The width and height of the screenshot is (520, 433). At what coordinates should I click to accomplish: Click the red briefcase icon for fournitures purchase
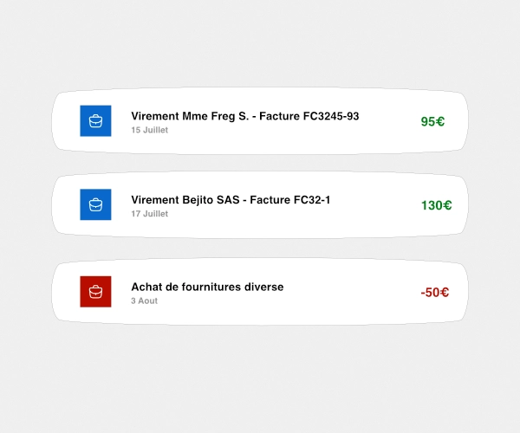point(95,292)
